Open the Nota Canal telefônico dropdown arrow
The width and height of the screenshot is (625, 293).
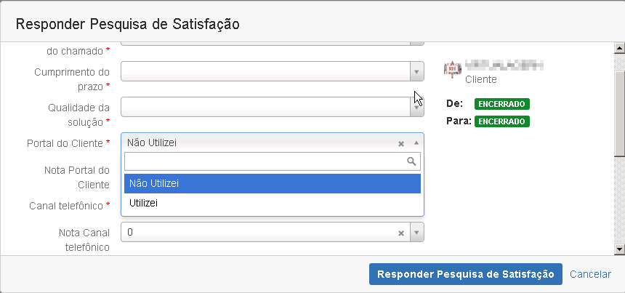pos(416,233)
